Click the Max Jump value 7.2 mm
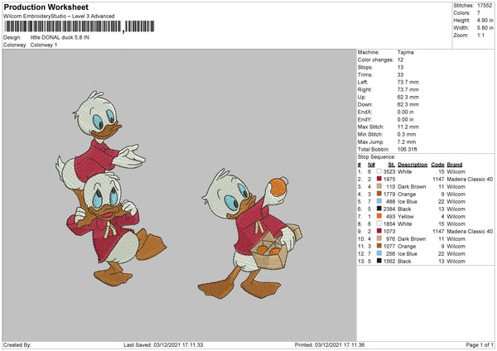Screen dimensions: 497x351 407,142
